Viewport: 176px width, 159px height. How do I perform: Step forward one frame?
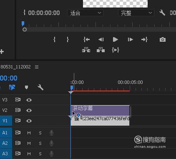pyautogui.click(x=130, y=40)
